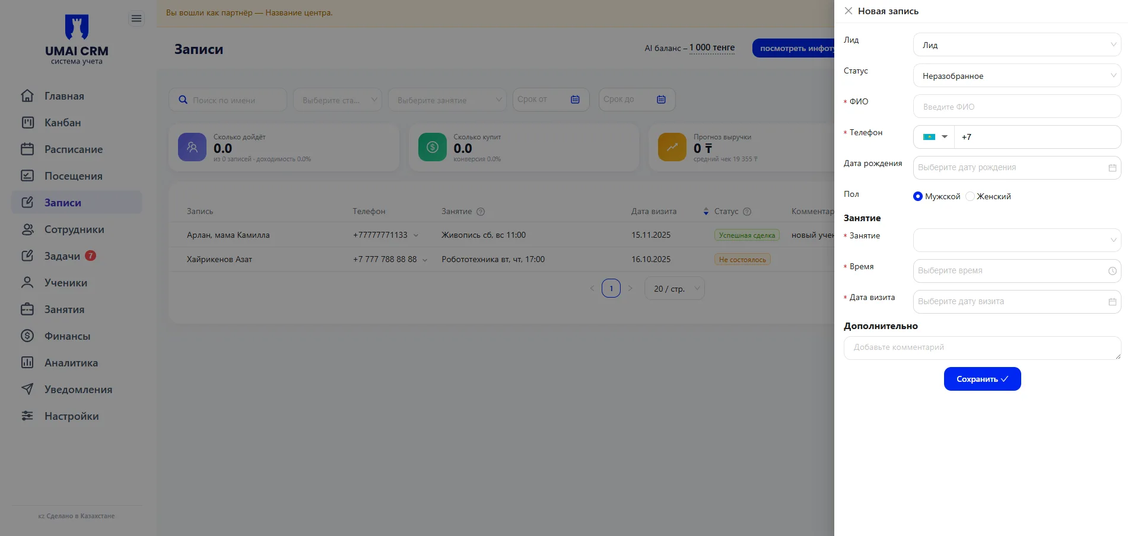Open row Арлан, мама Камилла
Viewport: 1128px width, 536px height.
pyautogui.click(x=228, y=235)
